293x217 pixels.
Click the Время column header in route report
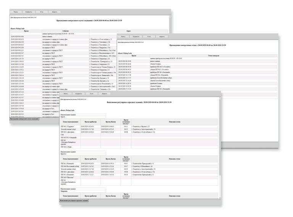tap(26, 31)
